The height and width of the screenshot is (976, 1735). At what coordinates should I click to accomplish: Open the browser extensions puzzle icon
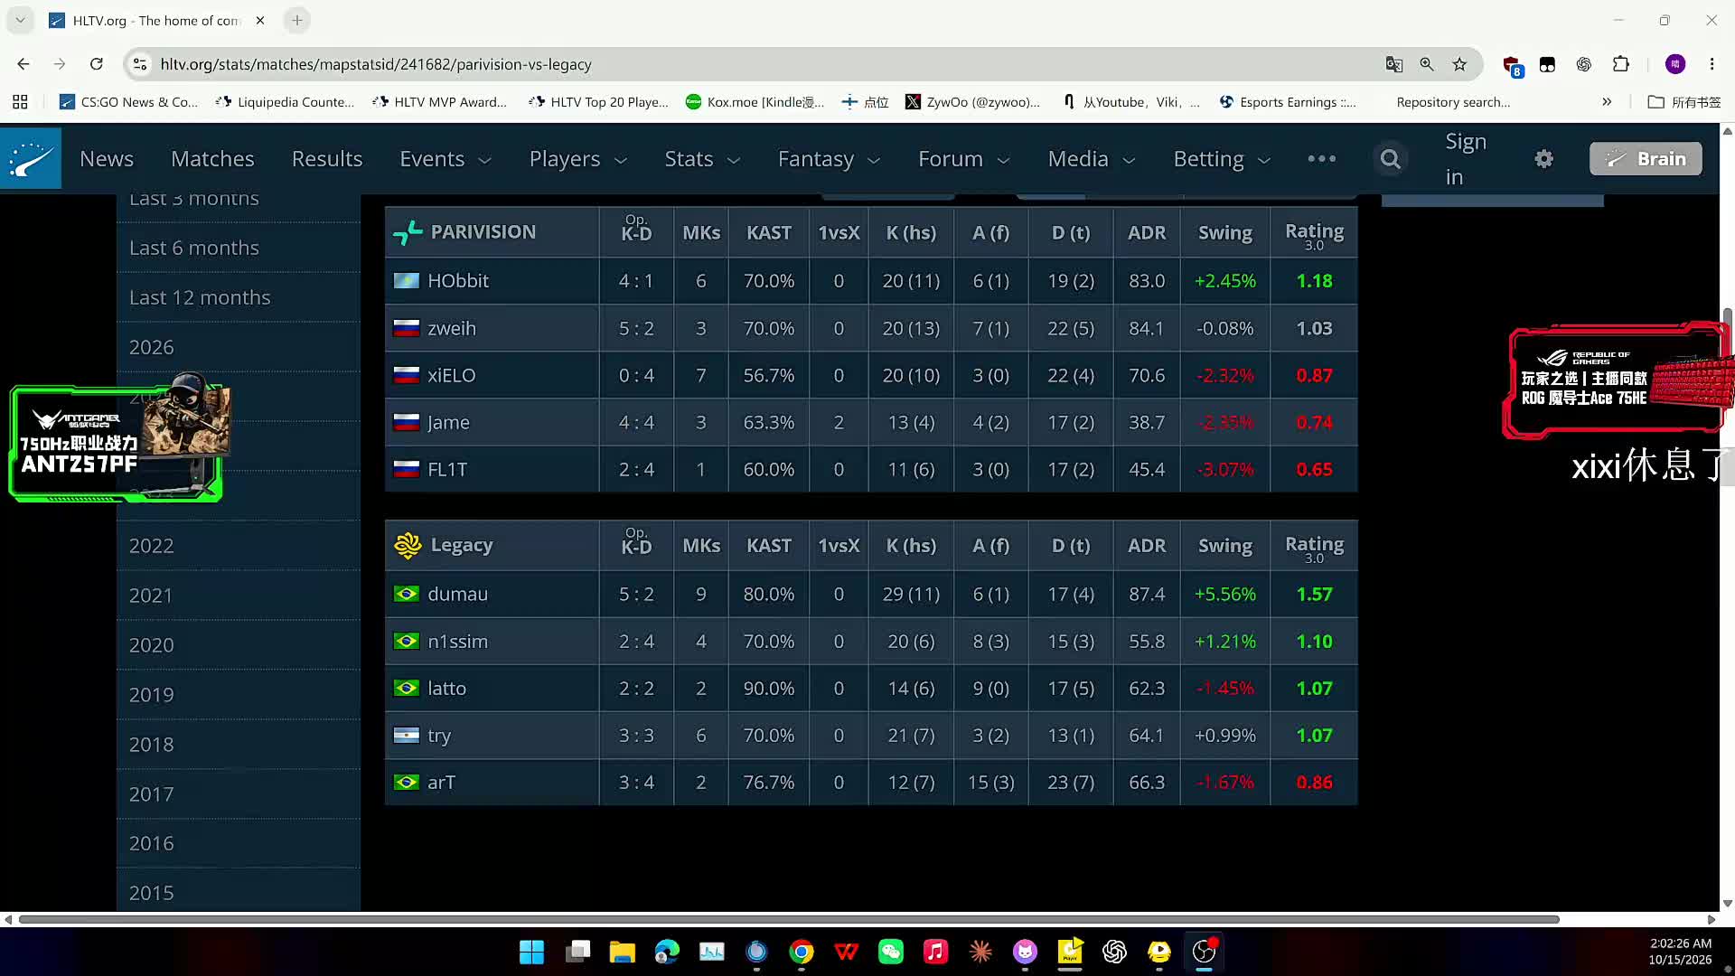coord(1621,64)
